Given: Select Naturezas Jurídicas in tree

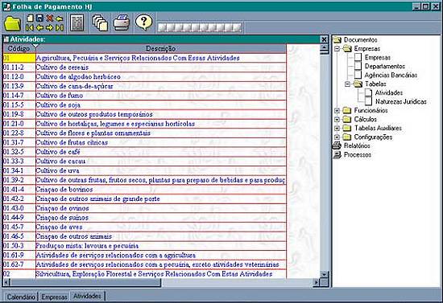Looking at the screenshot, I should [x=401, y=102].
